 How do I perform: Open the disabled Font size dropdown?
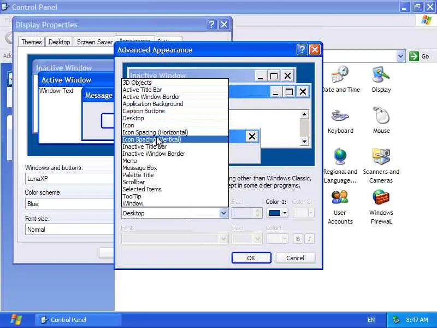coord(247,239)
